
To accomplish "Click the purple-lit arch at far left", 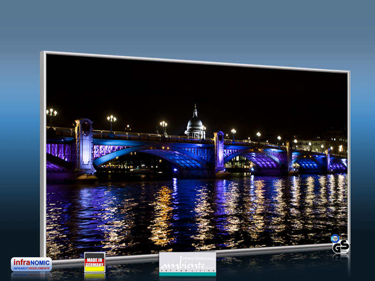I will point(59,155).
